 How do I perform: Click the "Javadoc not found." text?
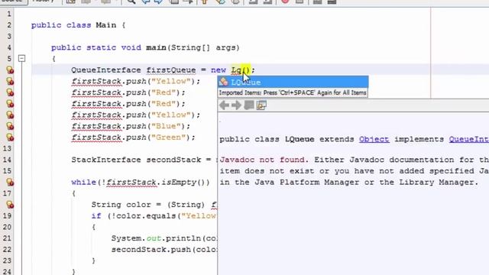tap(264, 160)
